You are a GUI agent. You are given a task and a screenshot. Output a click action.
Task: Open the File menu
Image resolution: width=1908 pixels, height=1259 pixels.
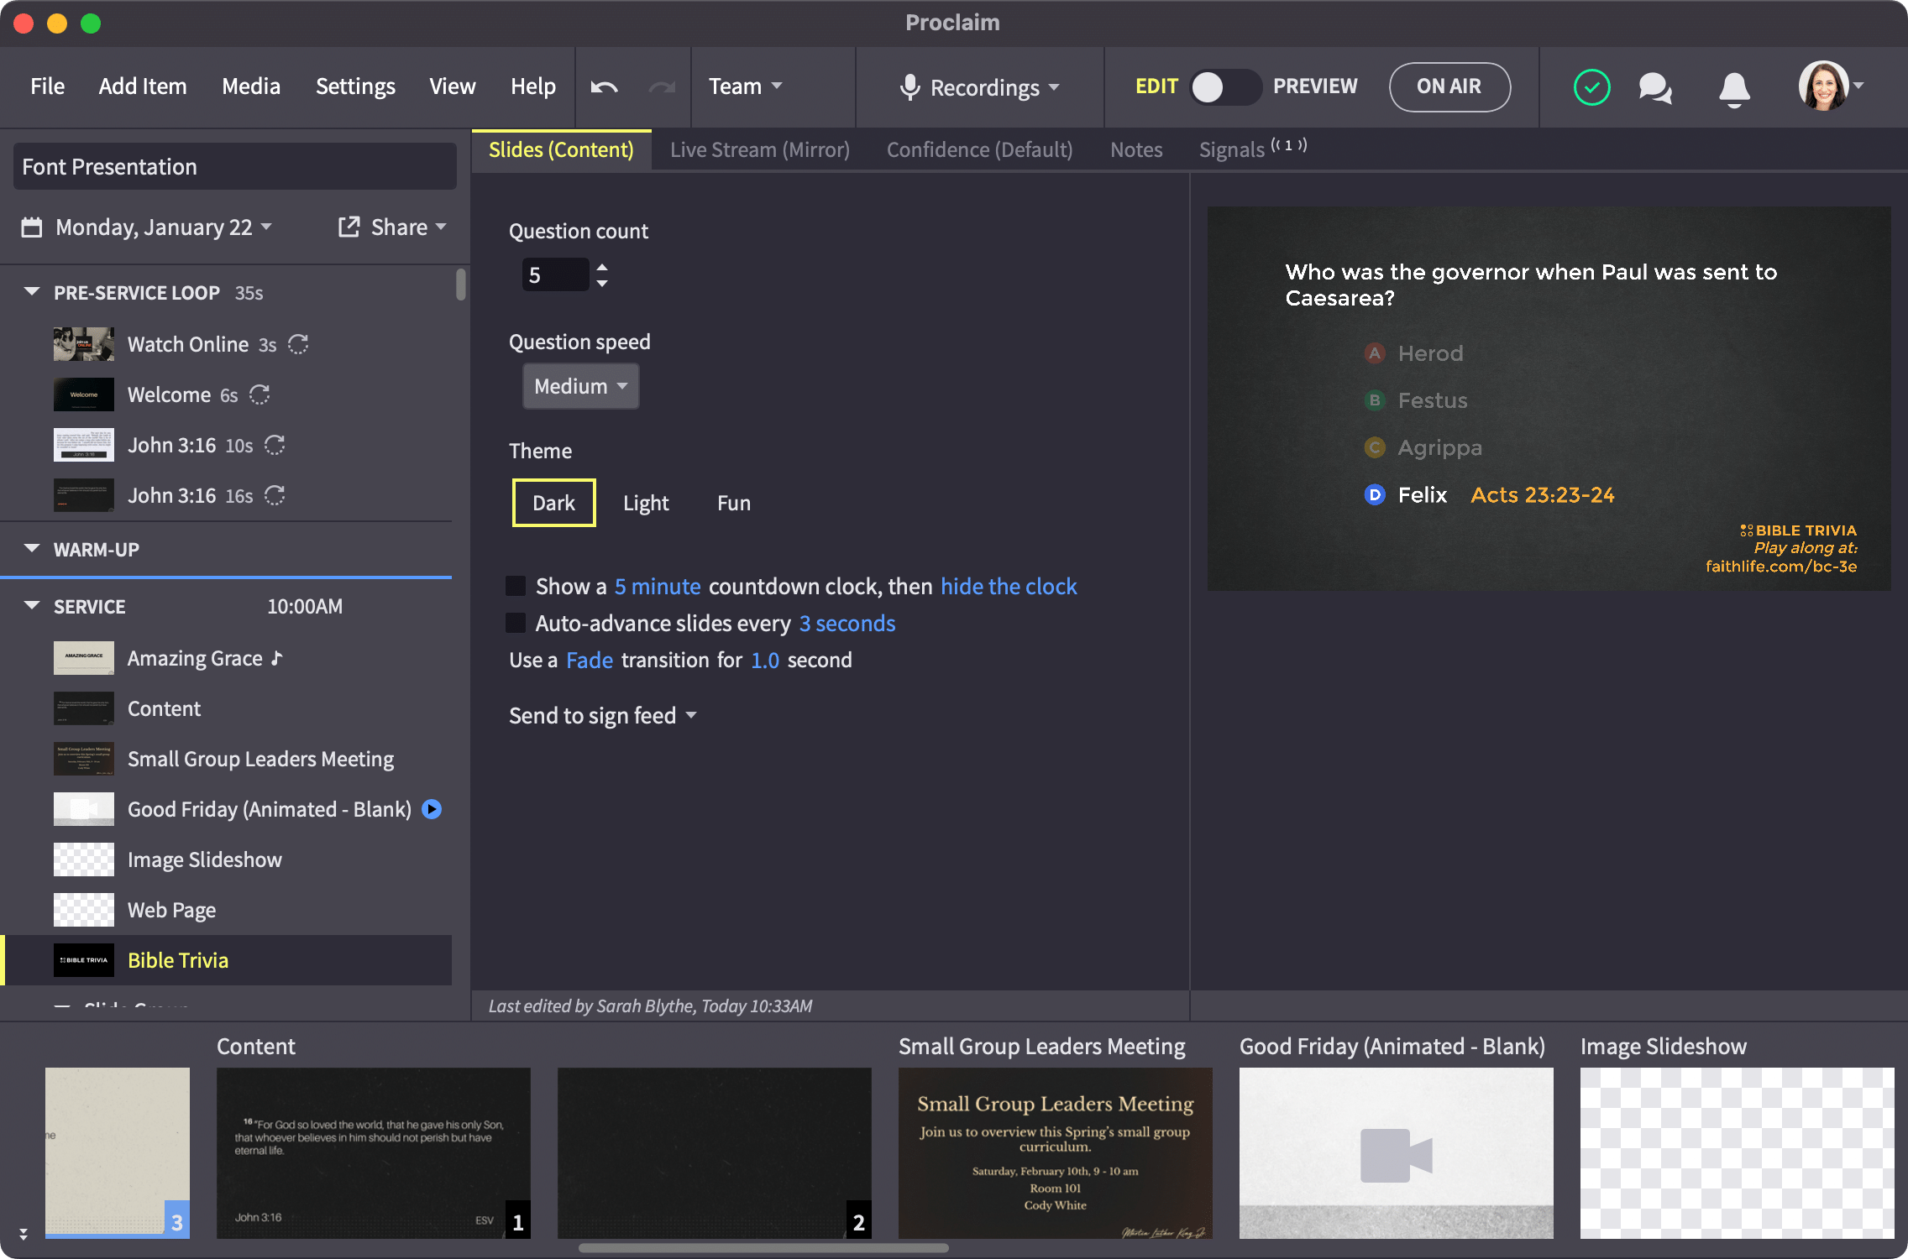click(47, 86)
